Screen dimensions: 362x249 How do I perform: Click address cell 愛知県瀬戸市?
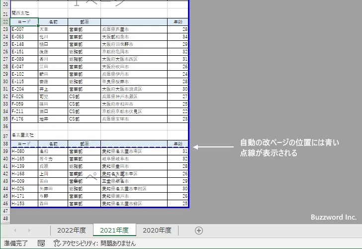pos(134,196)
